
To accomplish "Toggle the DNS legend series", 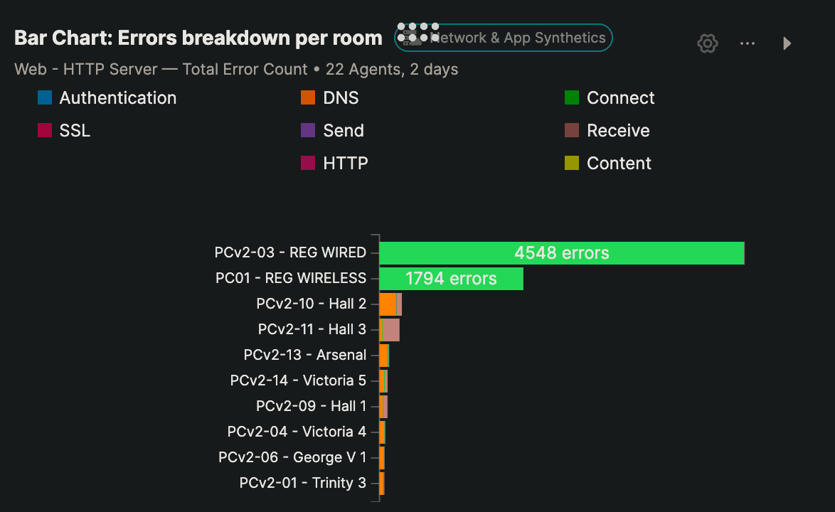I will [341, 98].
